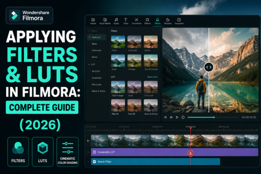The height and width of the screenshot is (174, 261).
Task: Open the Media tab icon
Action: pyautogui.click(x=93, y=20)
